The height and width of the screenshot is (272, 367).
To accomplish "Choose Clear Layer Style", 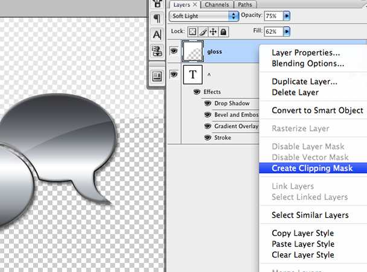I will tap(303, 255).
